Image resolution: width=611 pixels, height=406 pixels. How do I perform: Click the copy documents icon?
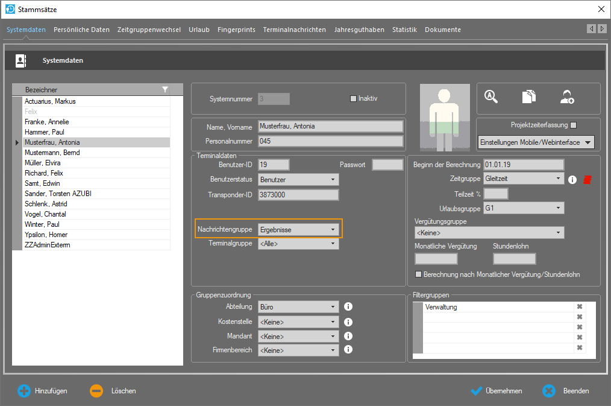(529, 97)
